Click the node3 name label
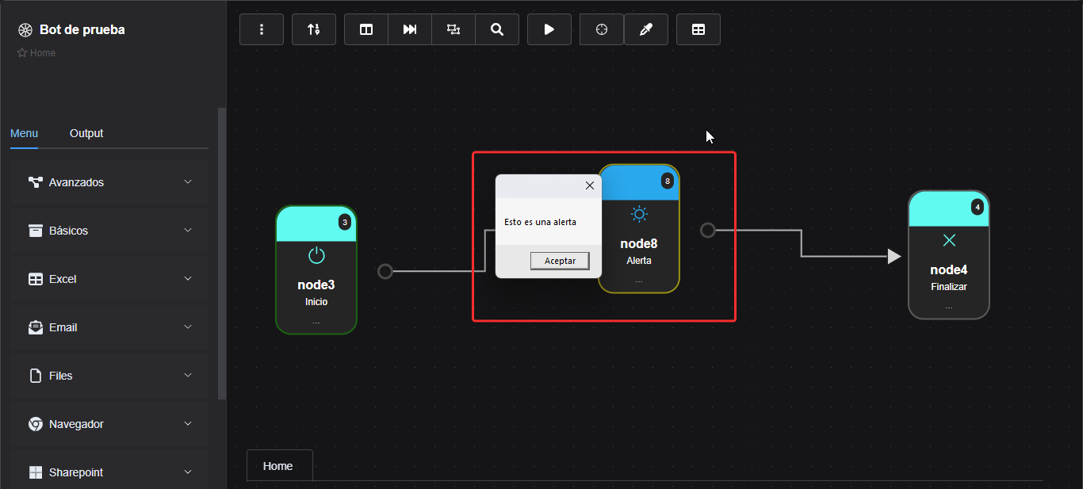Viewport: 1083px width, 489px height. pyautogui.click(x=316, y=285)
